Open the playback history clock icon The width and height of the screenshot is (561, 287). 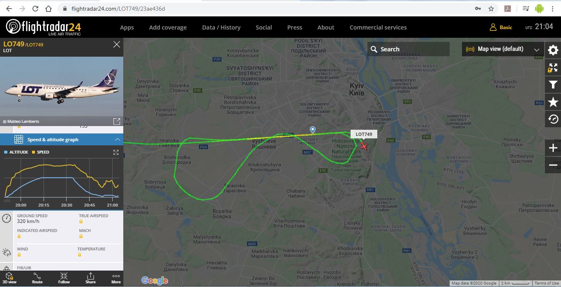coord(553,119)
